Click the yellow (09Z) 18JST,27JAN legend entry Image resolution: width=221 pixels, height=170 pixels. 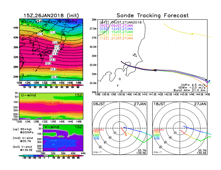tap(116, 35)
